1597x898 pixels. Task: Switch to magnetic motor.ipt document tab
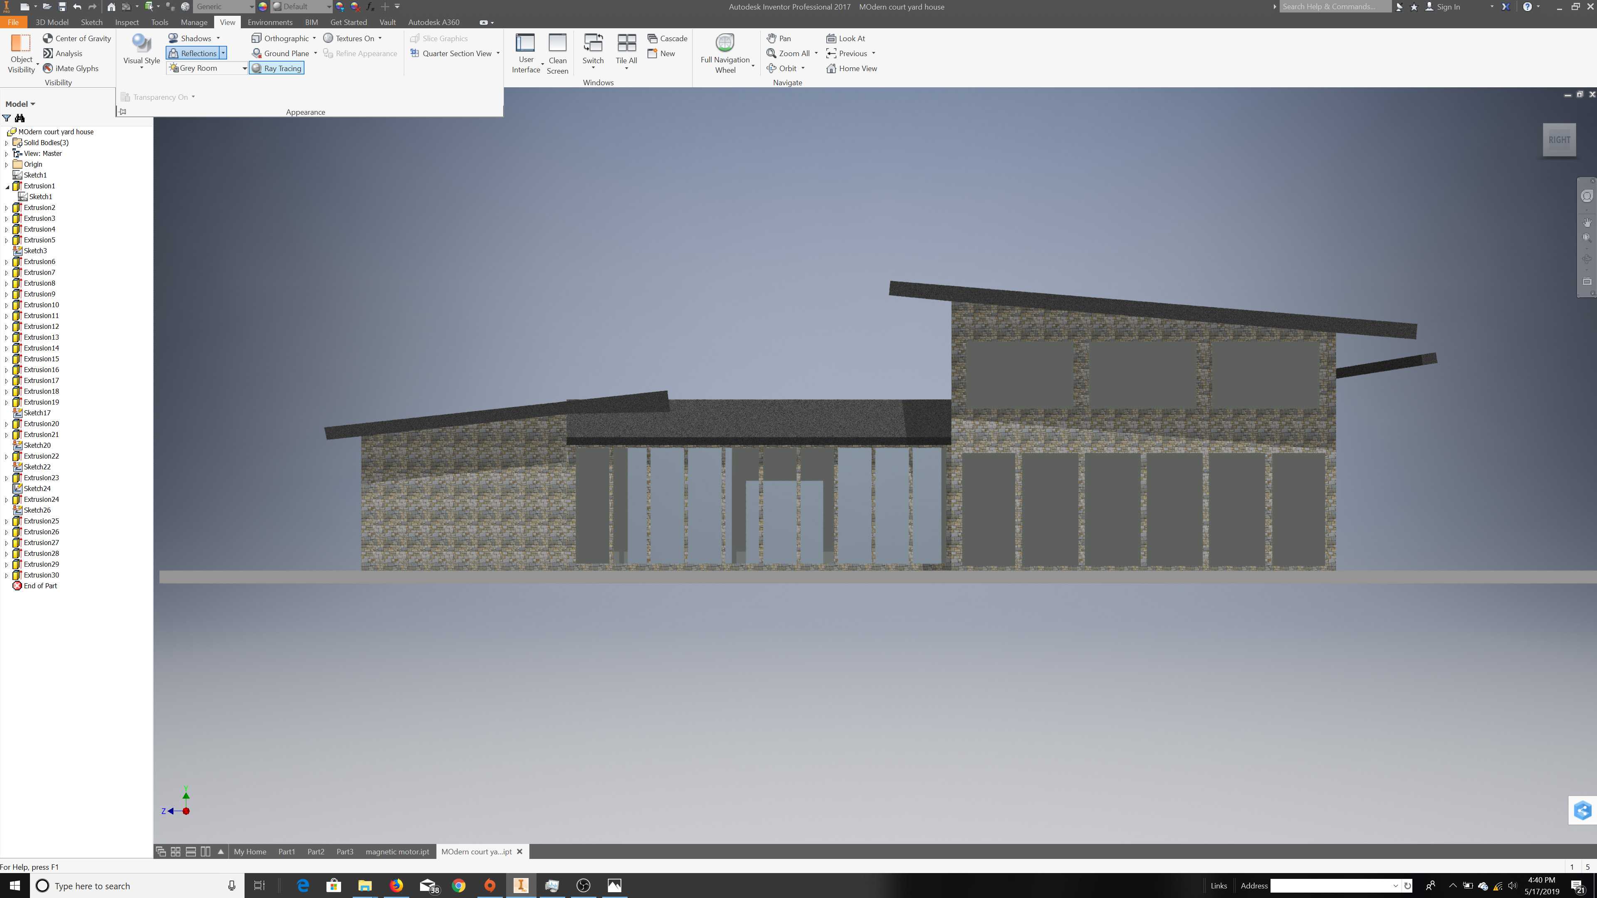(398, 851)
